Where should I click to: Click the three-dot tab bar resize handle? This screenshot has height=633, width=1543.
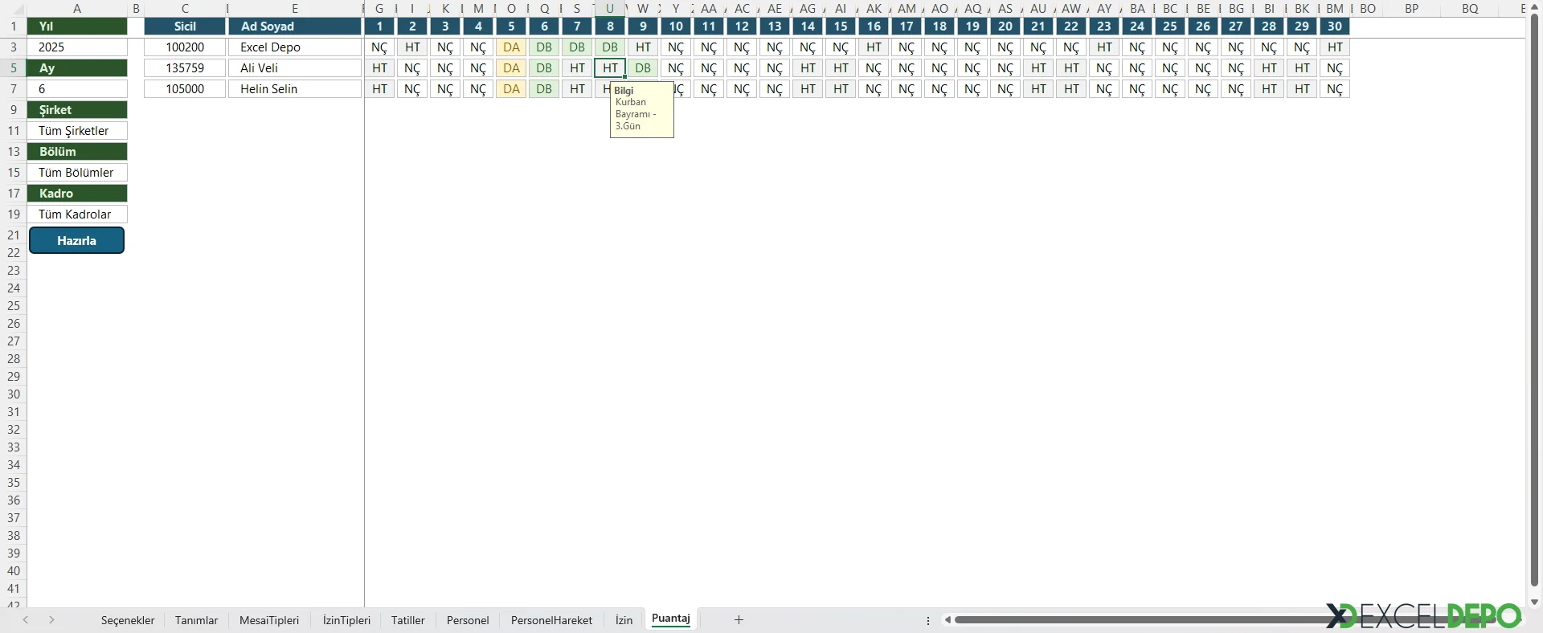[x=928, y=620]
